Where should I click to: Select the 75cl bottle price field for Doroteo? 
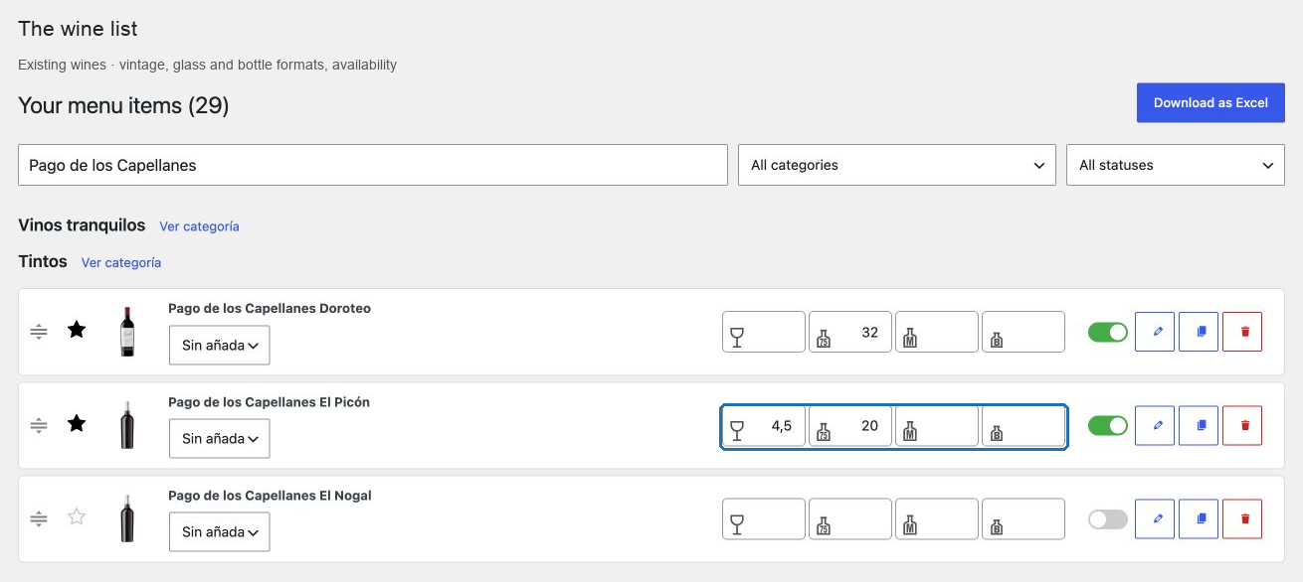850,332
